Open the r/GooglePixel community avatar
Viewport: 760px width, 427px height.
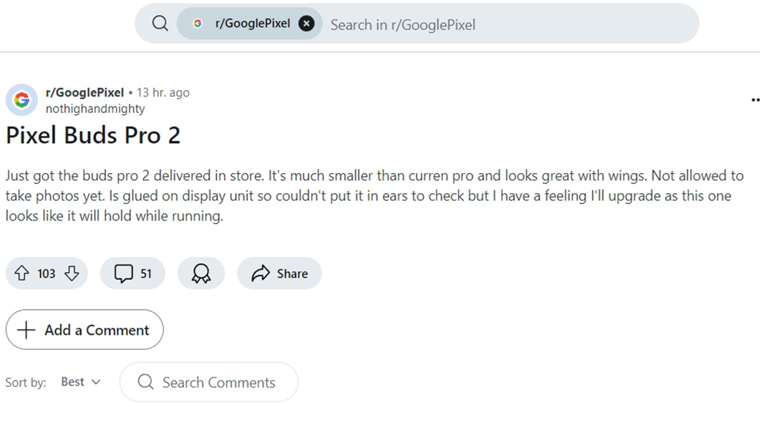(x=22, y=100)
